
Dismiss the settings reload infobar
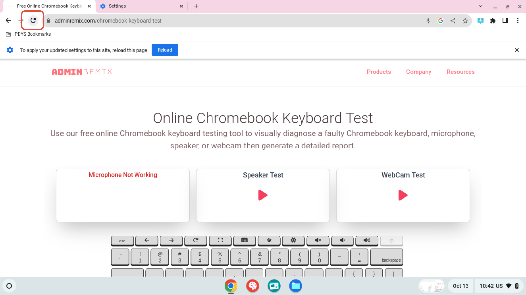pyautogui.click(x=517, y=50)
